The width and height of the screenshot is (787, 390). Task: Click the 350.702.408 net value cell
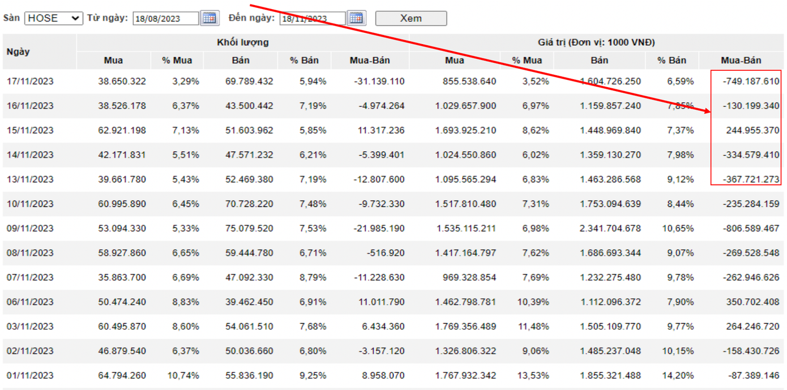(752, 302)
